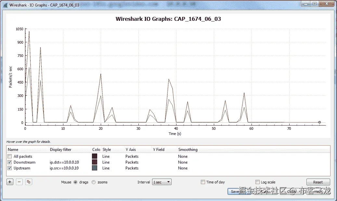The width and height of the screenshot is (337, 201).
Task: Click the Upstream color swatch
Action: click(94, 168)
